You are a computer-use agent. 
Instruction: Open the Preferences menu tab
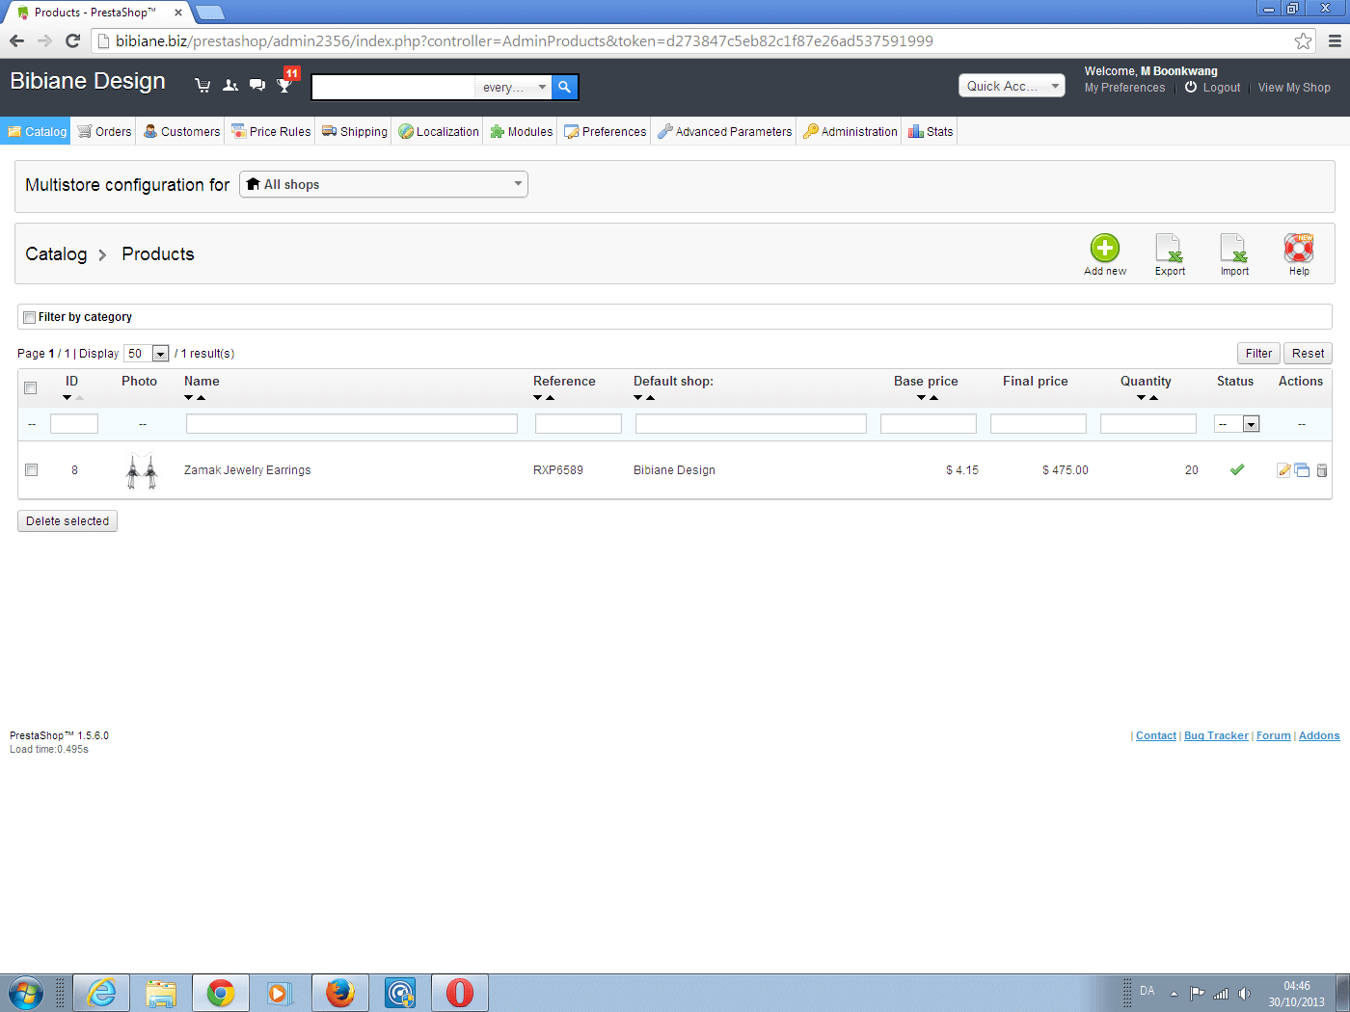606,131
